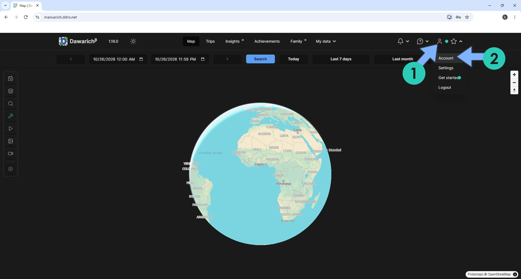
Task: Click Get started menu entry
Action: click(449, 78)
